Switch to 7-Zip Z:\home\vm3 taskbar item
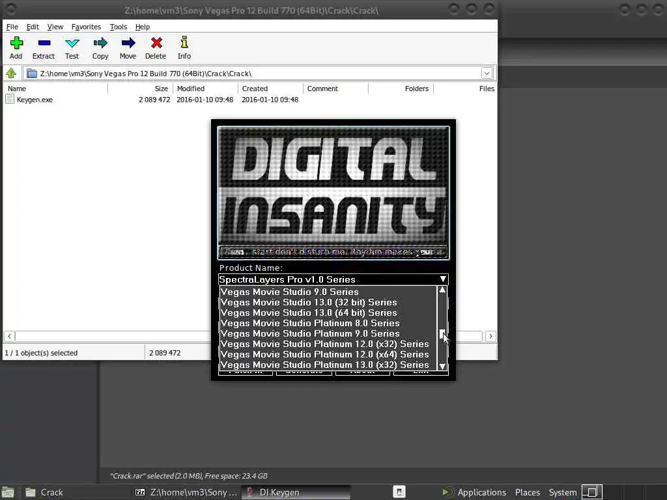Screen dimensions: 667x500 click(x=186, y=492)
